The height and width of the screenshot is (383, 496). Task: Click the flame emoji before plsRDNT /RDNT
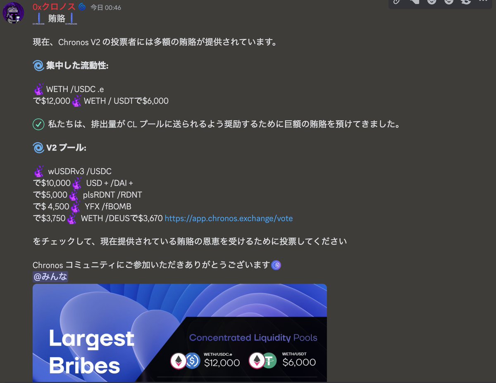[74, 195]
